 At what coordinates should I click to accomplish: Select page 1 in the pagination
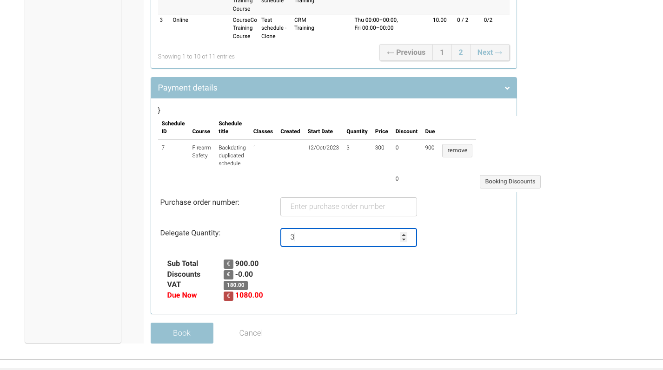pos(442,52)
